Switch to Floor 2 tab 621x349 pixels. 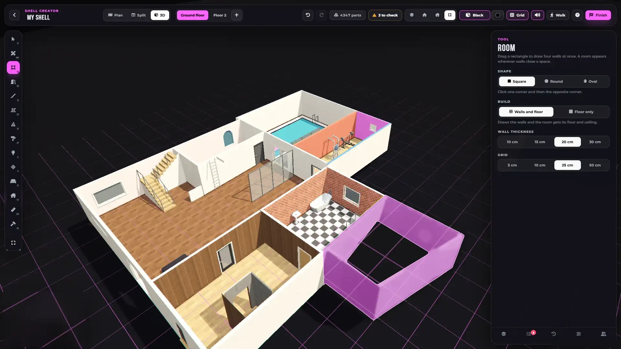pos(220,15)
